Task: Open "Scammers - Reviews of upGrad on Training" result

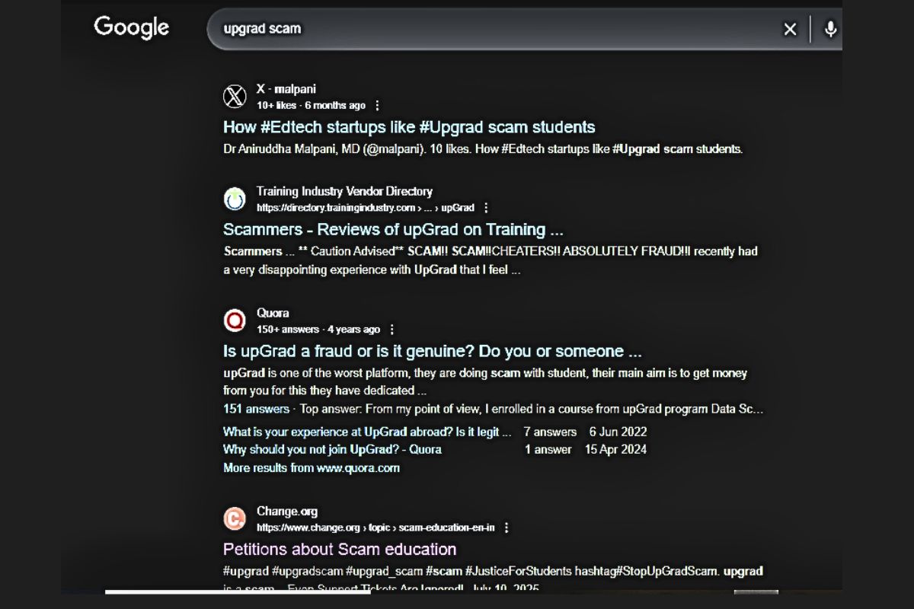Action: (x=395, y=229)
